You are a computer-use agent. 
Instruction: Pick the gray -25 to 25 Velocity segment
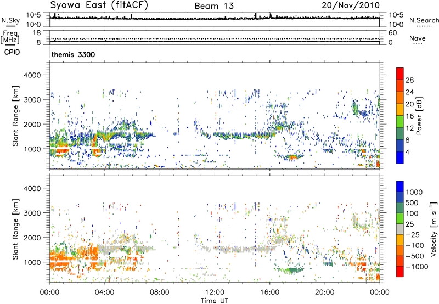click(400, 229)
